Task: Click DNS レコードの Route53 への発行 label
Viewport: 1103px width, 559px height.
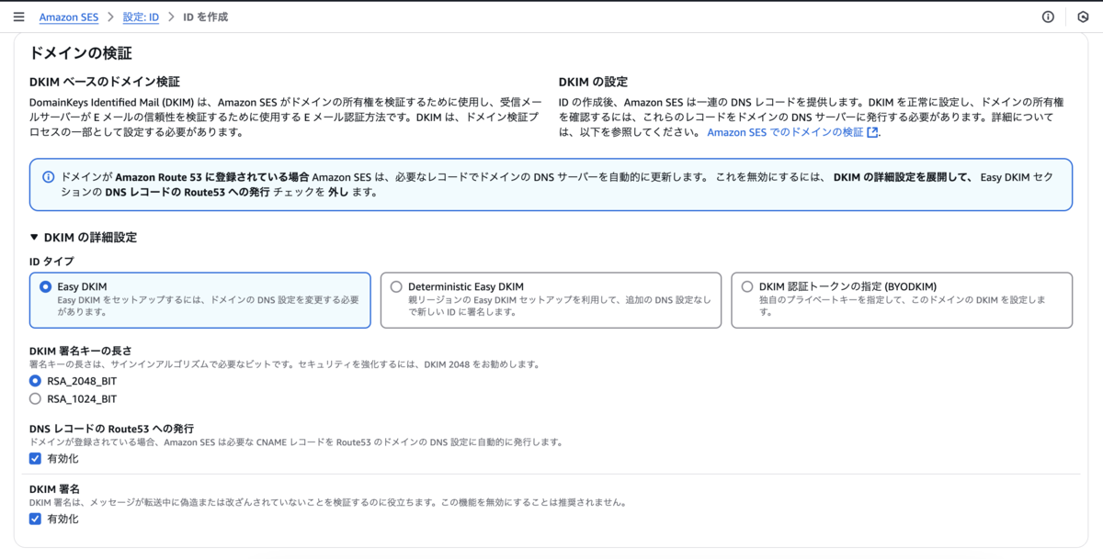Action: [111, 429]
